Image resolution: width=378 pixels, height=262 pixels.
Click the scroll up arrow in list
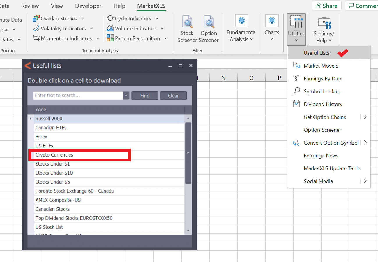coord(188,118)
